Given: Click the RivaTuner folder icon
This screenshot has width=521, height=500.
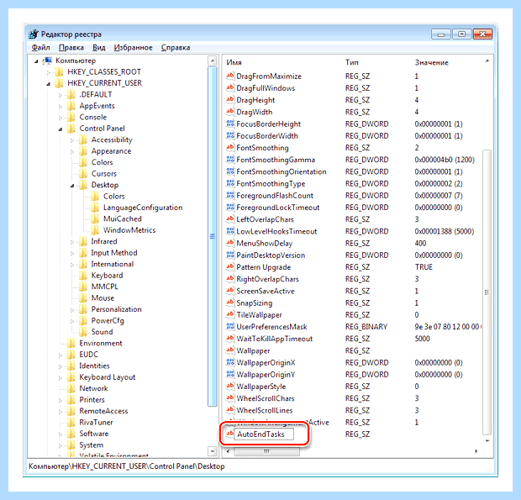Looking at the screenshot, I should pyautogui.click(x=71, y=422).
